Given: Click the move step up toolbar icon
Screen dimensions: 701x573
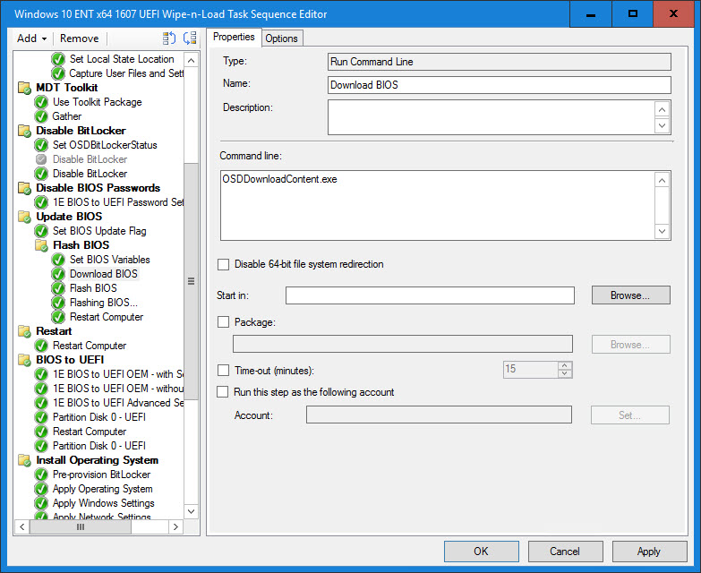Looking at the screenshot, I should click(x=169, y=38).
